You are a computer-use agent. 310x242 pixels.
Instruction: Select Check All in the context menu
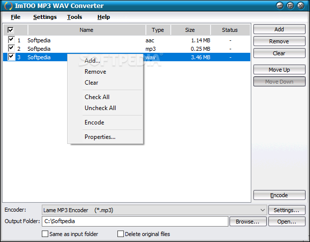pyautogui.click(x=105, y=97)
